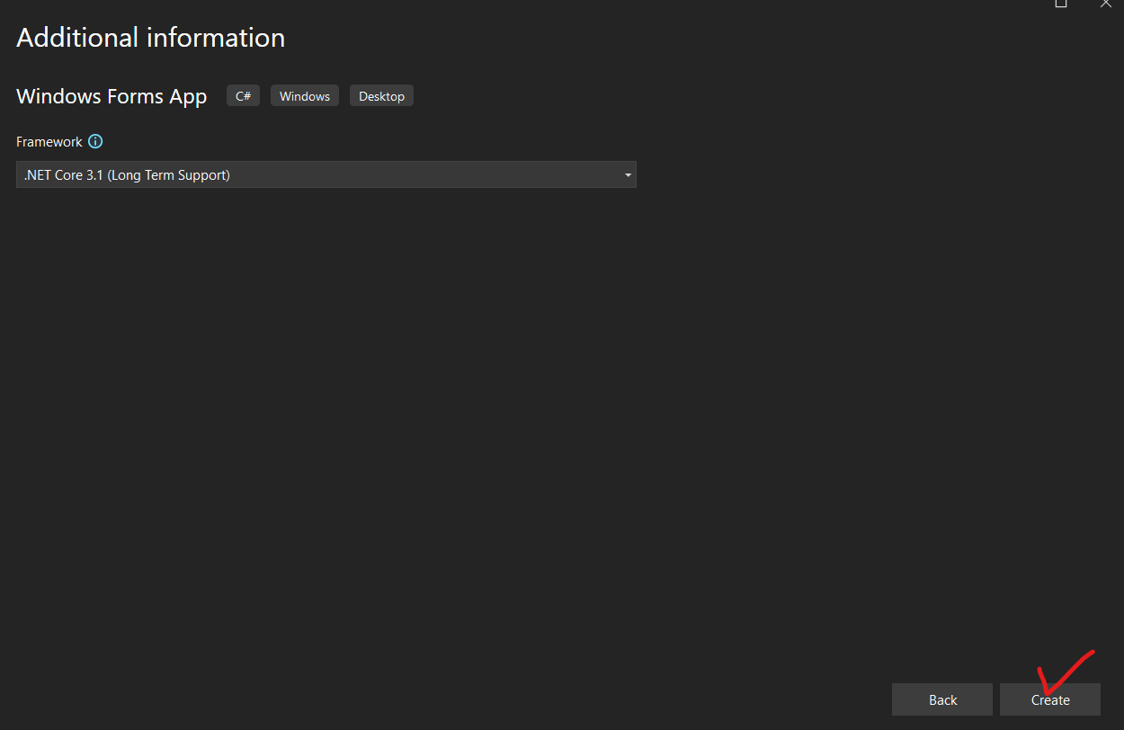Screen dimensions: 1124x730
Task: Close the Additional information dialog
Action: click(x=1106, y=4)
